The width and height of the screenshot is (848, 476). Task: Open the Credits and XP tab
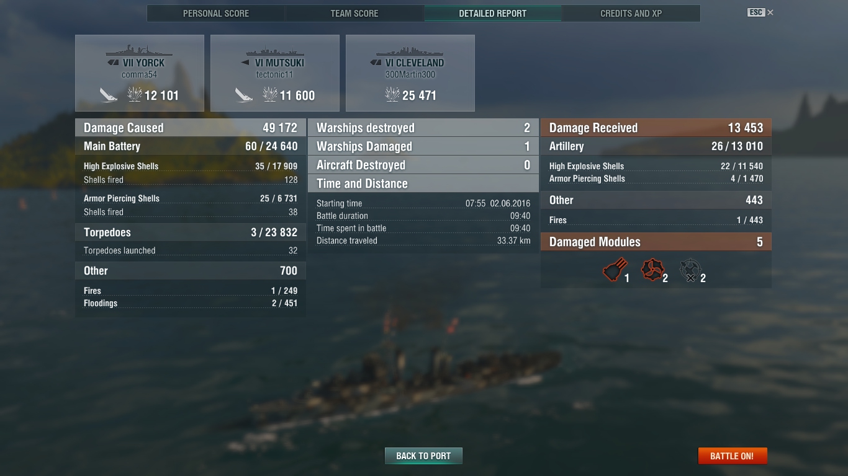pyautogui.click(x=631, y=13)
